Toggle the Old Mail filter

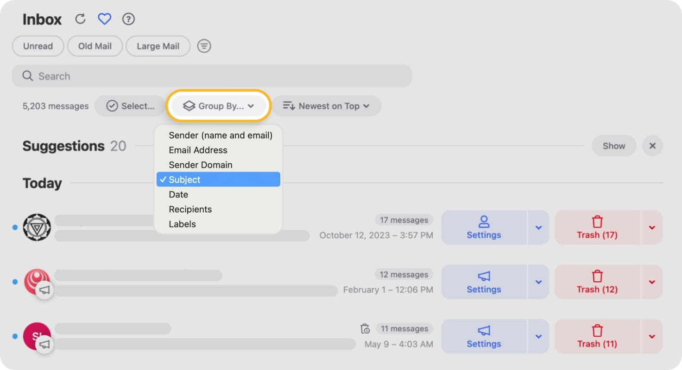tap(95, 46)
